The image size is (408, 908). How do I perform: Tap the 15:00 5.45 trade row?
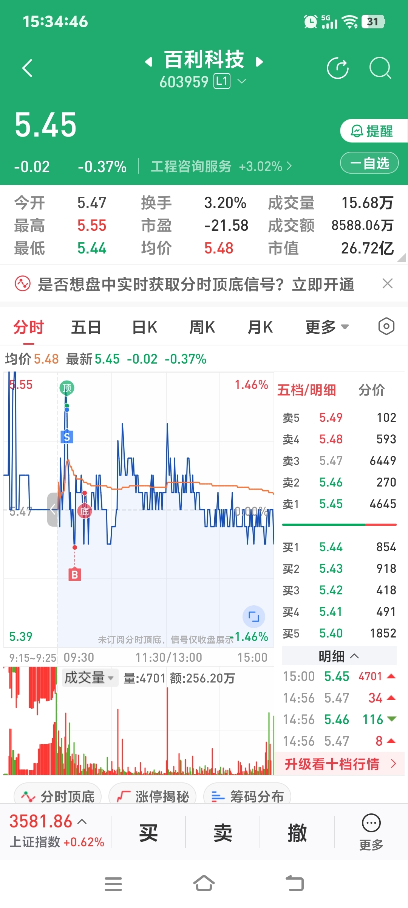[339, 676]
